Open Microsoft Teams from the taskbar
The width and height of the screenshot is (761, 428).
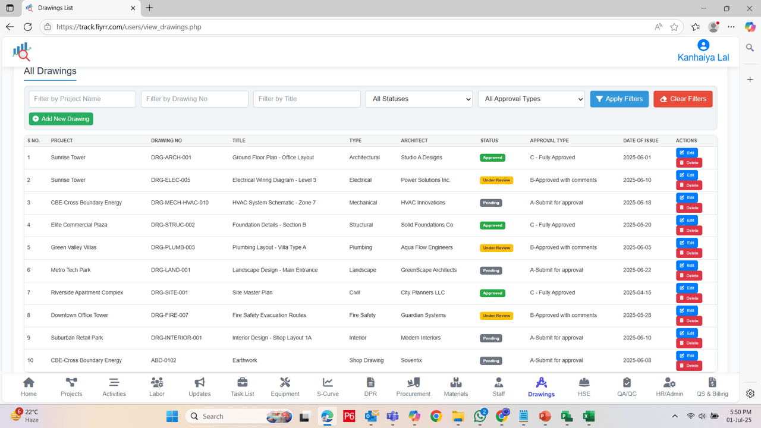(x=392, y=416)
